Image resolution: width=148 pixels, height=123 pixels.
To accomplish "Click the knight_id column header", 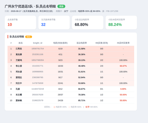I will click(38, 43).
